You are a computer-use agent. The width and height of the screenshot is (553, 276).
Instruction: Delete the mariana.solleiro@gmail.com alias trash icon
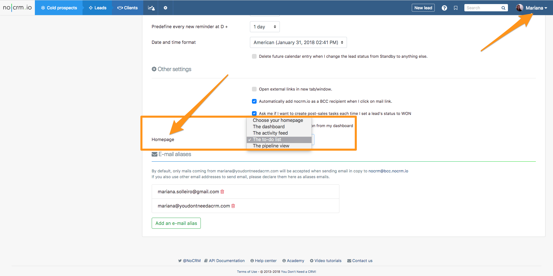point(222,192)
